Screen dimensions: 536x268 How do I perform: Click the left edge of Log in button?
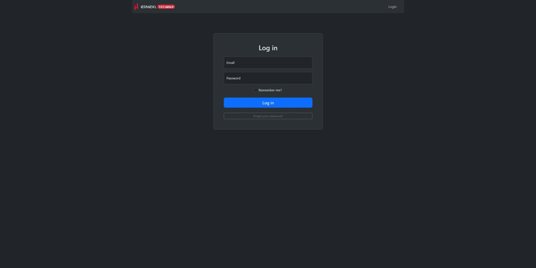(228, 103)
